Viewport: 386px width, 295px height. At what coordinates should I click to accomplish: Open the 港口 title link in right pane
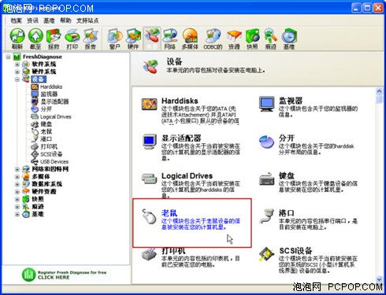coord(287,212)
